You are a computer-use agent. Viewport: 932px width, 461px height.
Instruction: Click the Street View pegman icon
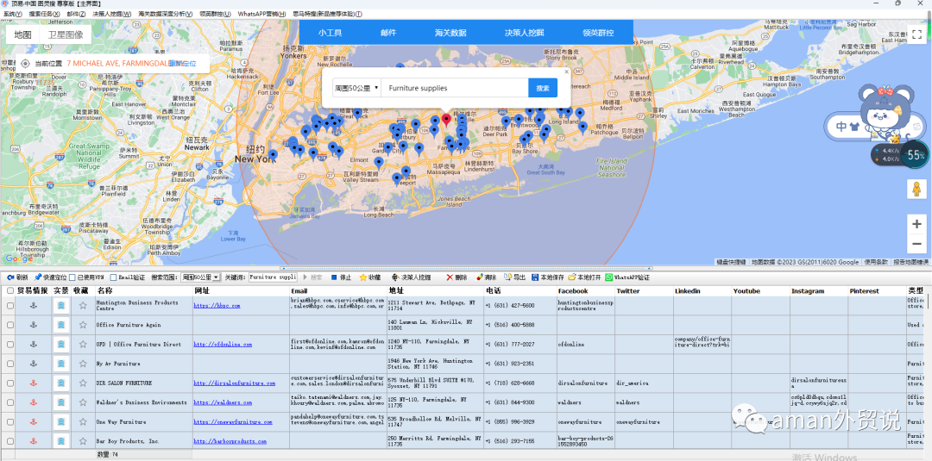[916, 190]
